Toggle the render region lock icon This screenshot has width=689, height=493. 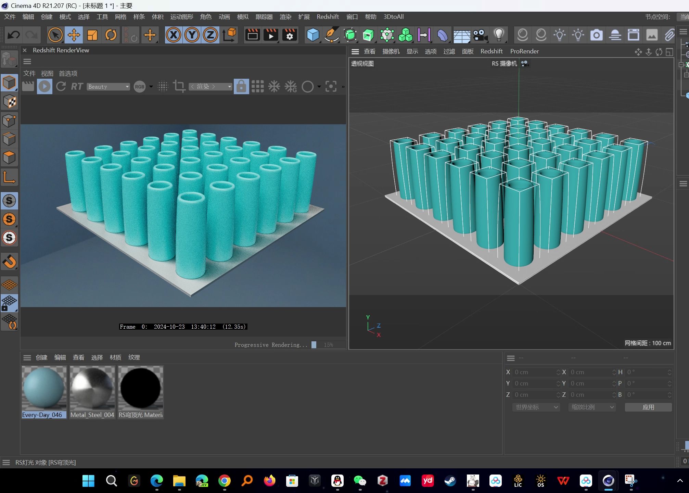(241, 86)
